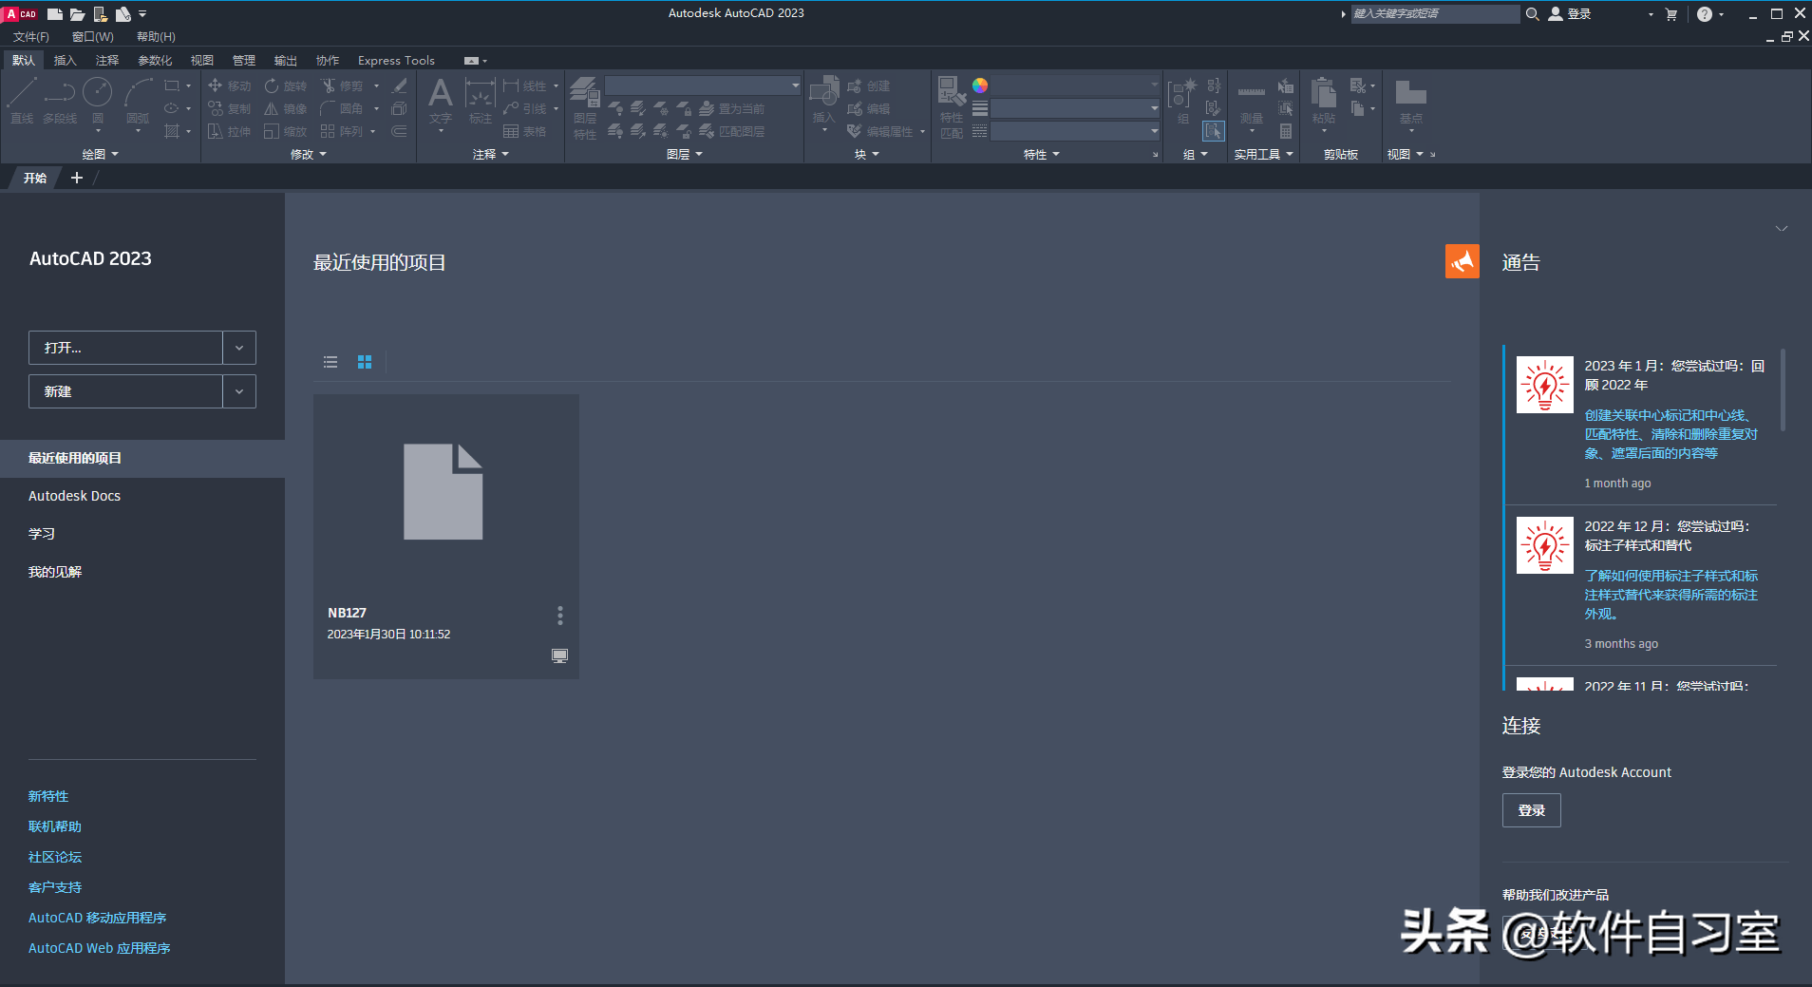Viewport: 1812px width, 987px height.
Task: Create a new drawing from quick access toolbar
Action: coord(55,14)
